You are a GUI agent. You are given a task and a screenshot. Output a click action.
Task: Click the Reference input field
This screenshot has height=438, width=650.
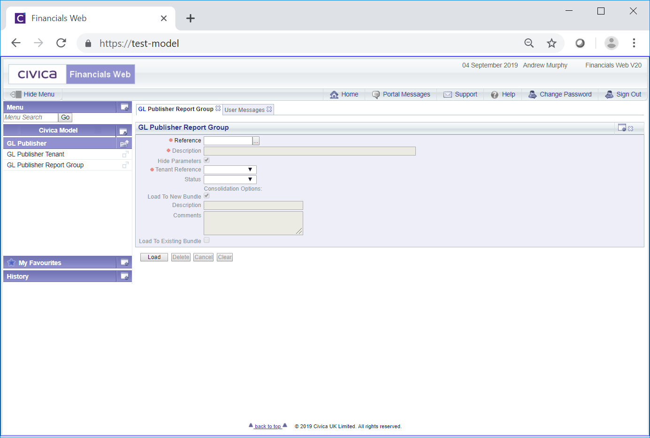(x=228, y=141)
